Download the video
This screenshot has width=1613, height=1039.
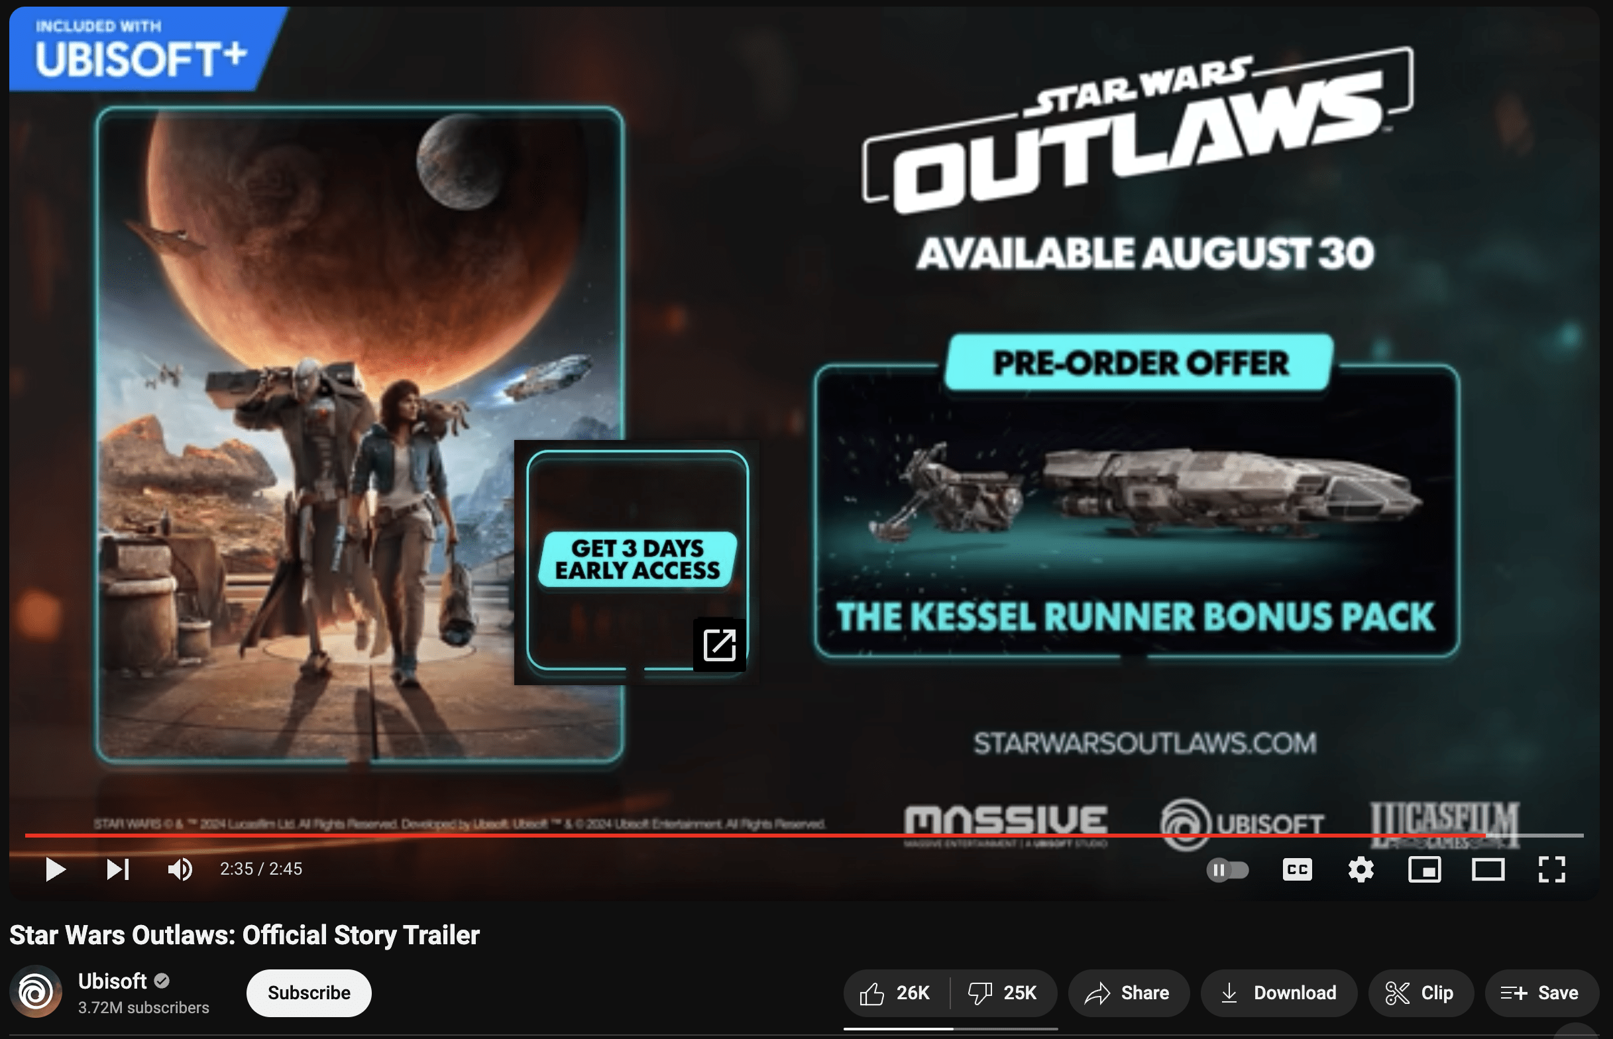click(x=1278, y=993)
